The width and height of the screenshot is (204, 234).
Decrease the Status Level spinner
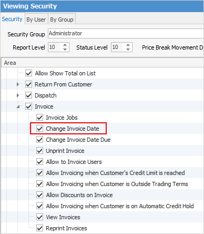coord(128,50)
